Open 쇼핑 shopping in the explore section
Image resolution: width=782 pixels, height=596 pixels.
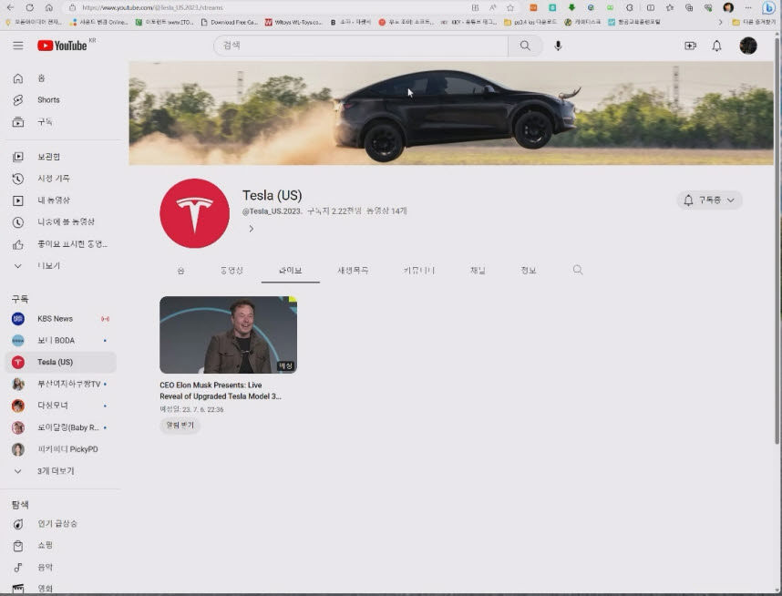point(61,545)
